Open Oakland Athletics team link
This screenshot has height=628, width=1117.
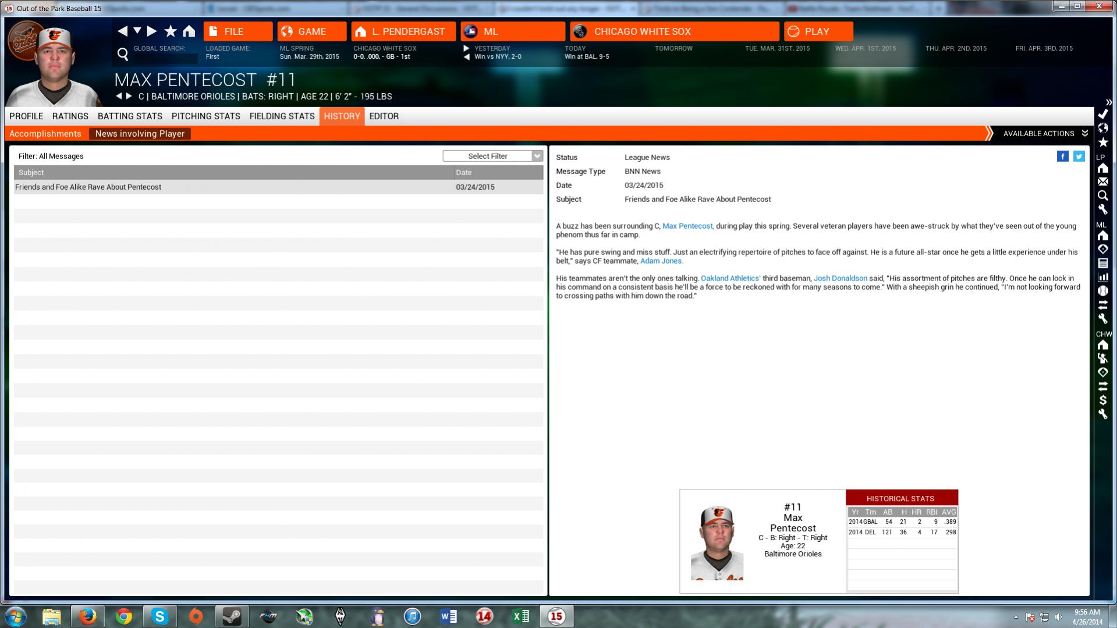point(731,278)
